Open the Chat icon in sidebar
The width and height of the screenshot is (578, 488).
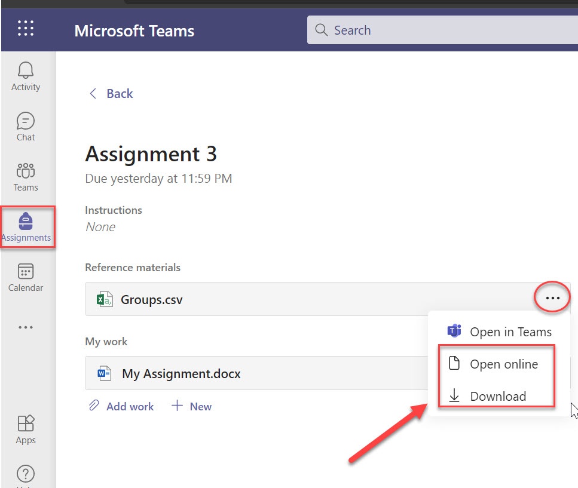(x=26, y=121)
